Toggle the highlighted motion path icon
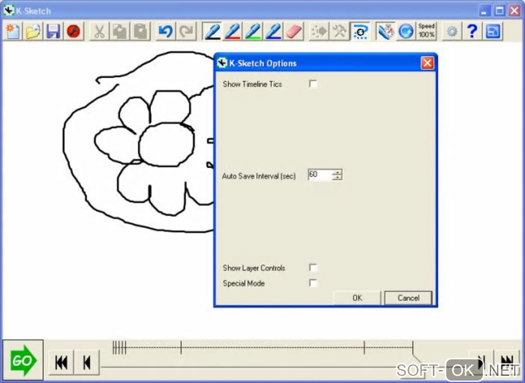This screenshot has width=525, height=383. tap(360, 31)
